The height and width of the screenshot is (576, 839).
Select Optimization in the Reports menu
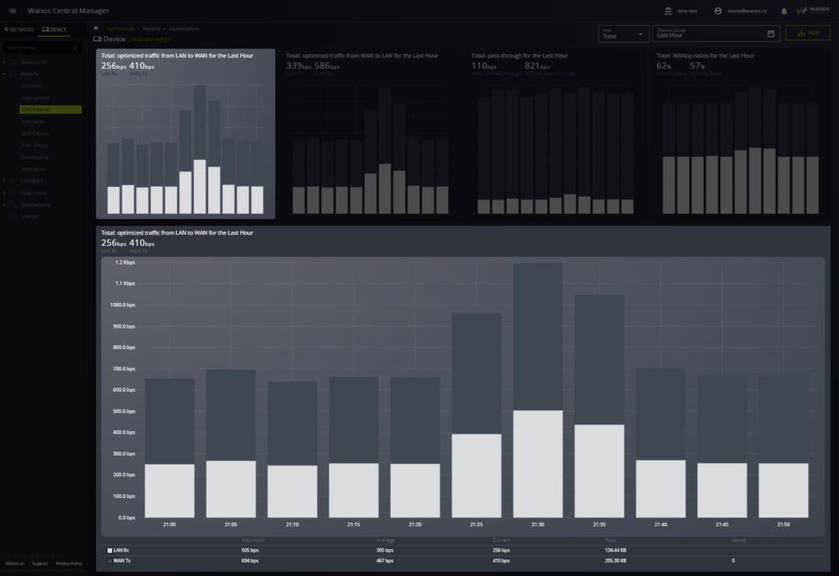50,109
